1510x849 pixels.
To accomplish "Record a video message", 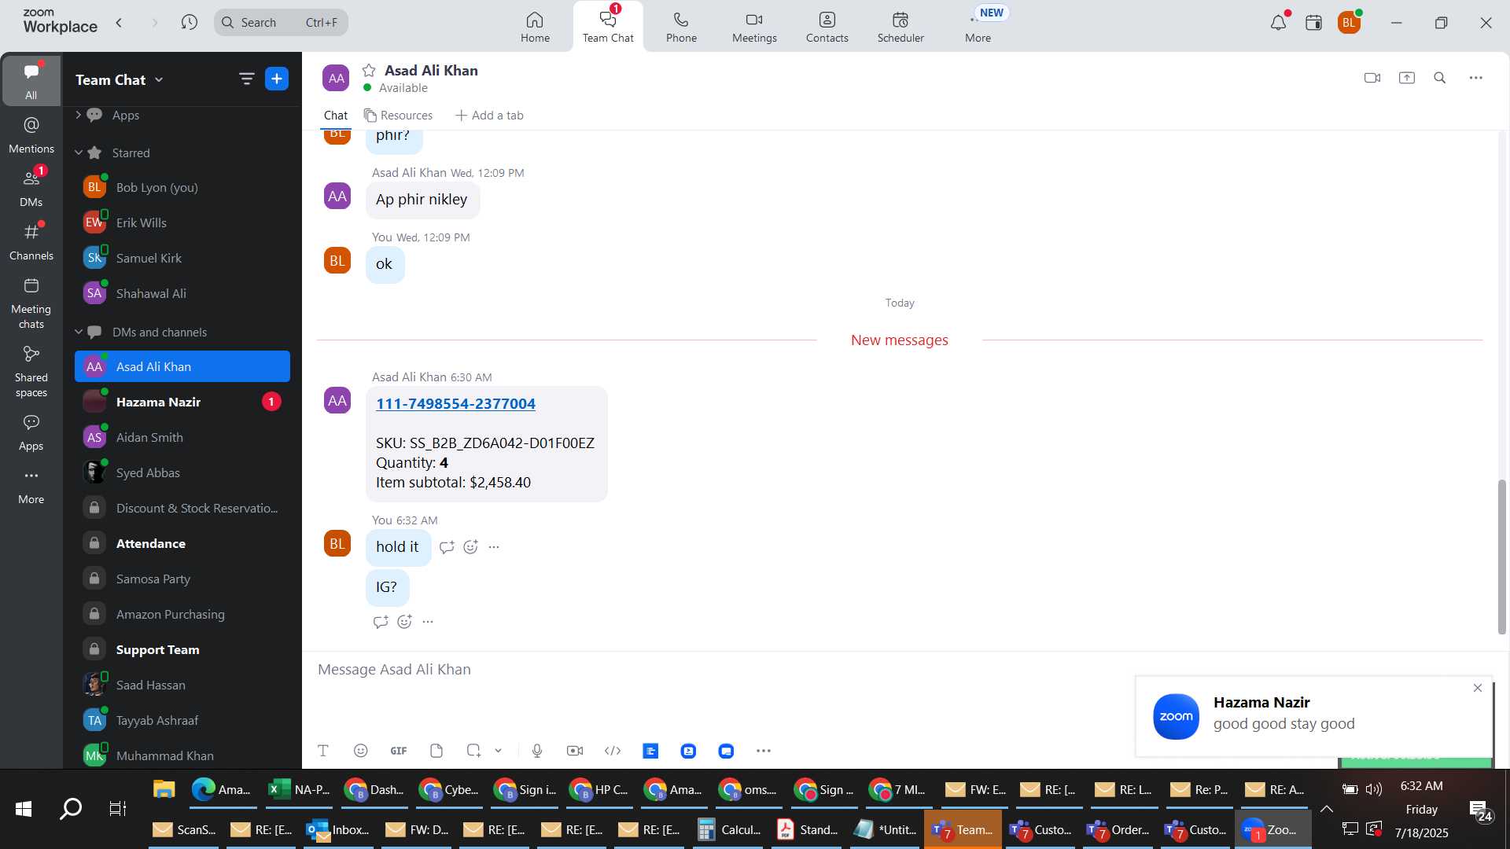I will coord(575,751).
